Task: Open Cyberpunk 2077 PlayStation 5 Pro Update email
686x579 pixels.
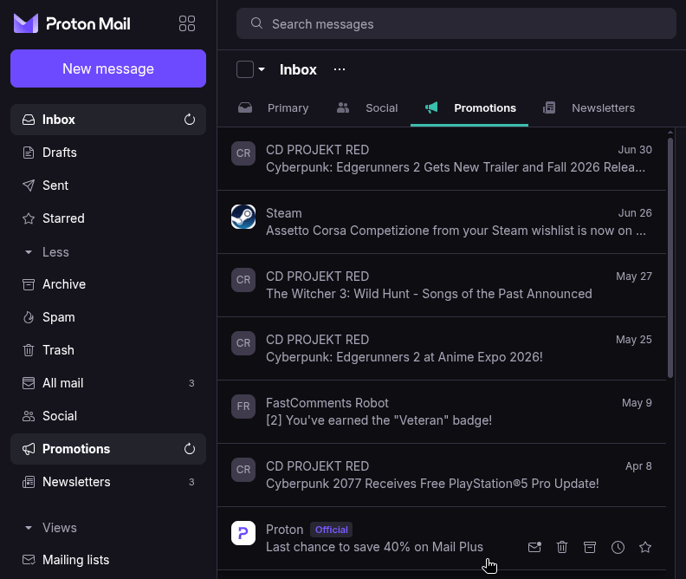Action: point(442,475)
